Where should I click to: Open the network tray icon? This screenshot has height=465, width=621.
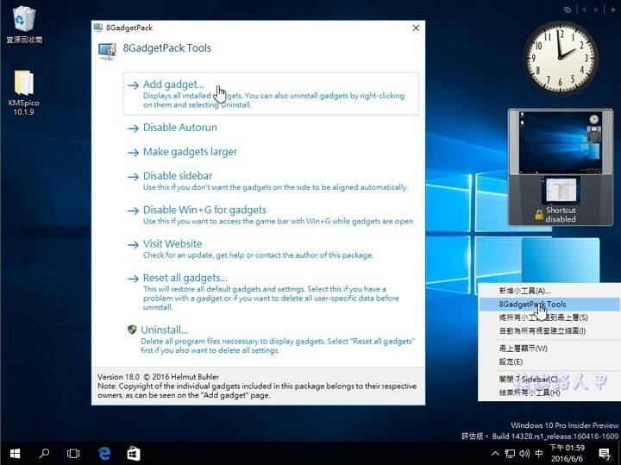click(x=510, y=454)
